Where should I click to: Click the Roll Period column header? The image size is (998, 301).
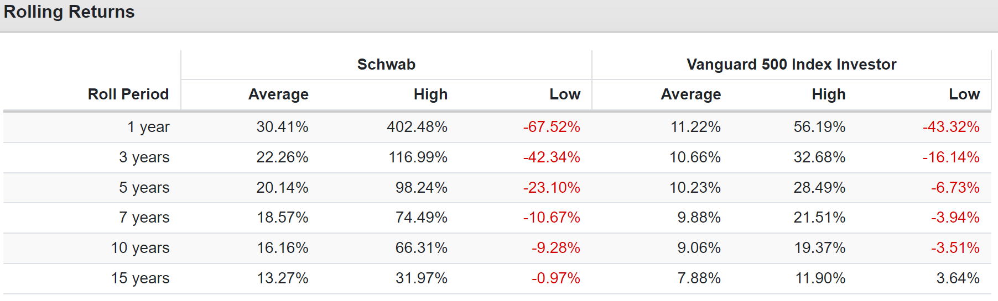coord(128,94)
